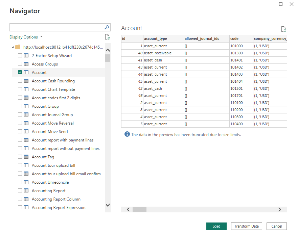Click the table icon next to Account Group
The image size is (297, 236).
(x=26, y=106)
